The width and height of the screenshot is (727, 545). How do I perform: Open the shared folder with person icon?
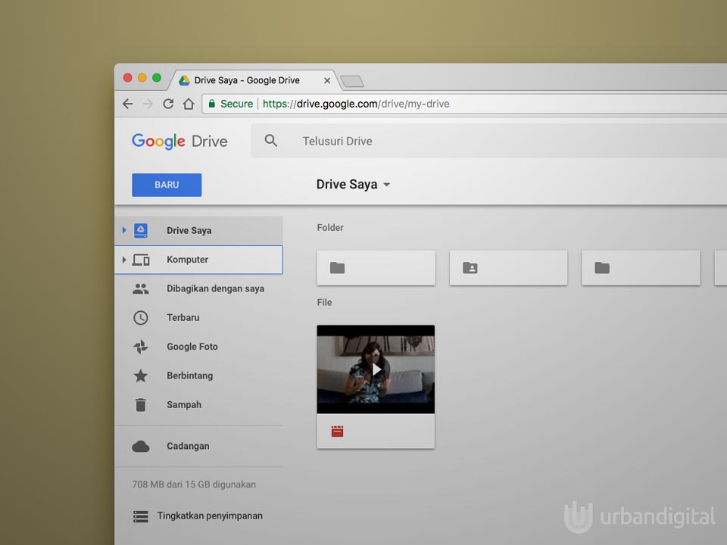tap(508, 268)
